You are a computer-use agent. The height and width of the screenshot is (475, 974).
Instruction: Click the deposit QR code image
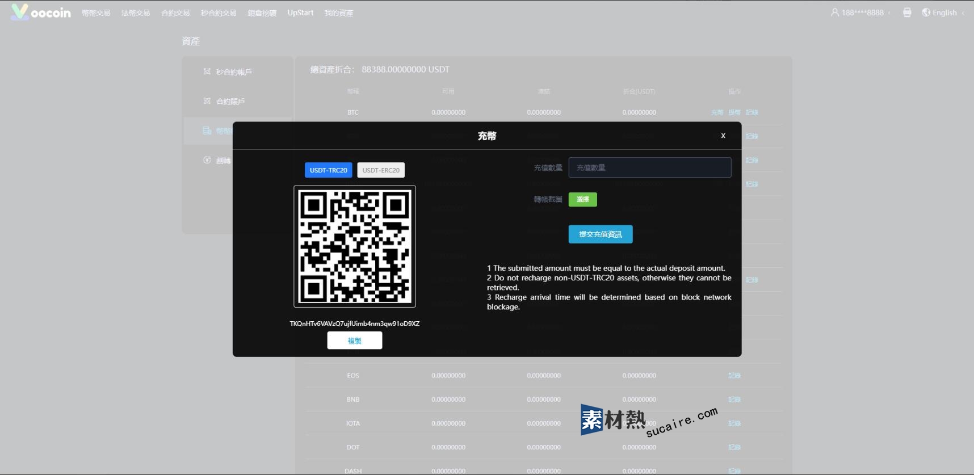click(355, 246)
